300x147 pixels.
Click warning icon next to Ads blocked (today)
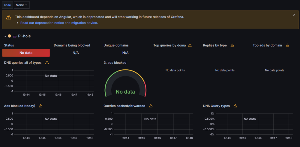[x=40, y=106]
